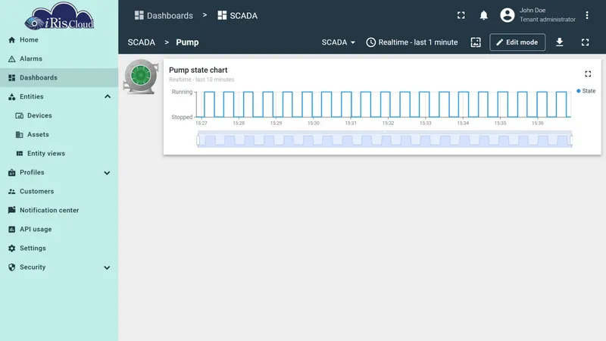Open Notification center

tap(59, 211)
